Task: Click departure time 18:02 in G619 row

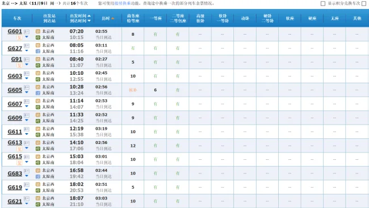Action: point(77,184)
